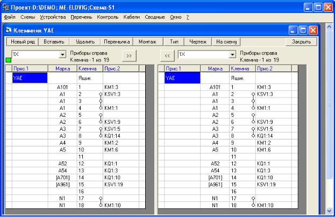Open the right 1X dropdown list

pyautogui.click(x=233, y=54)
